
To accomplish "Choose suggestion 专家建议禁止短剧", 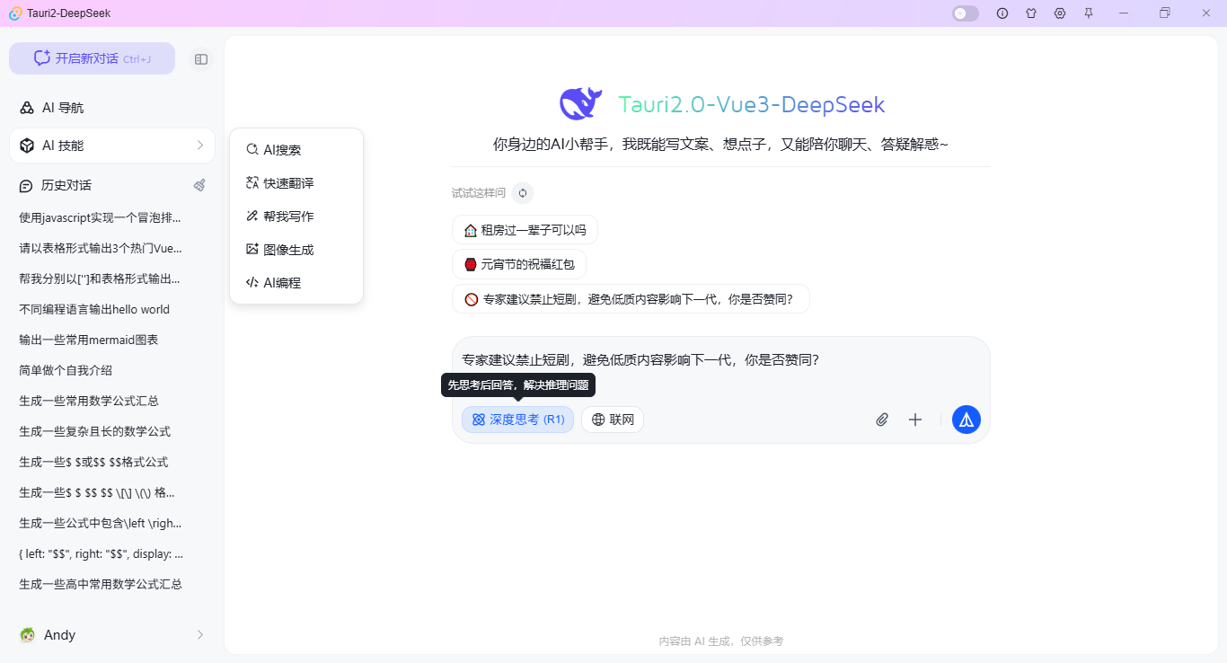I will [631, 299].
